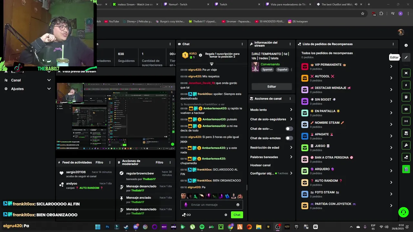Open new browser tab
This screenshot has width=413, height=232.
coord(369,5)
